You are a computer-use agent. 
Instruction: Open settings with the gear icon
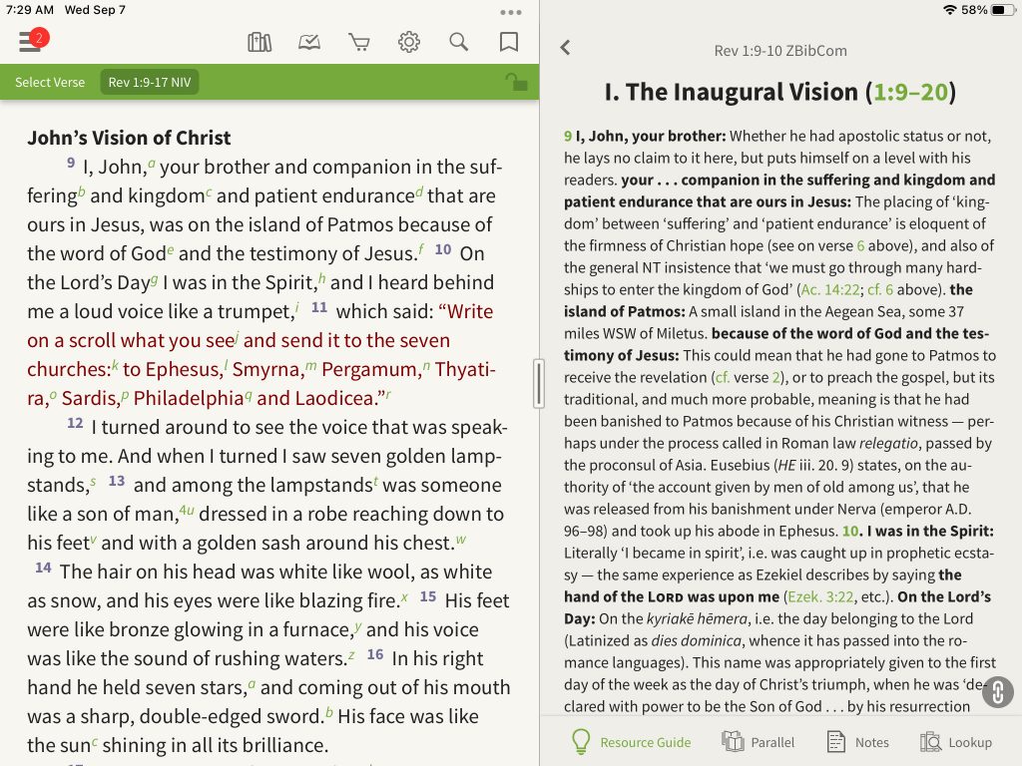pos(408,42)
